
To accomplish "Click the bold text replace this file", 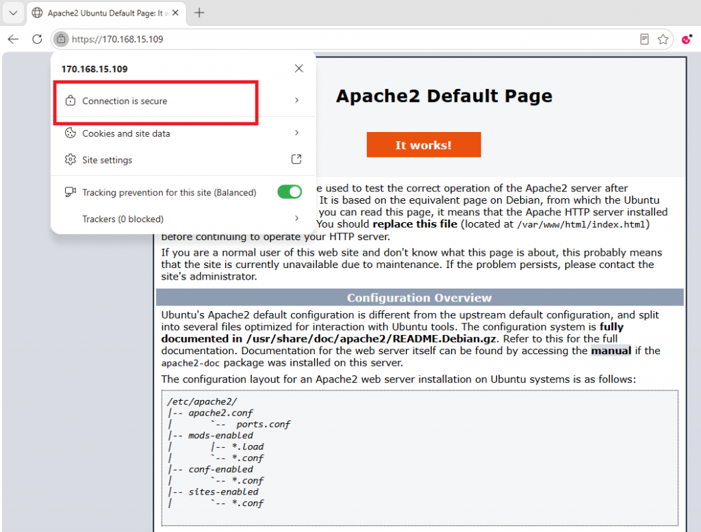I will (415, 224).
